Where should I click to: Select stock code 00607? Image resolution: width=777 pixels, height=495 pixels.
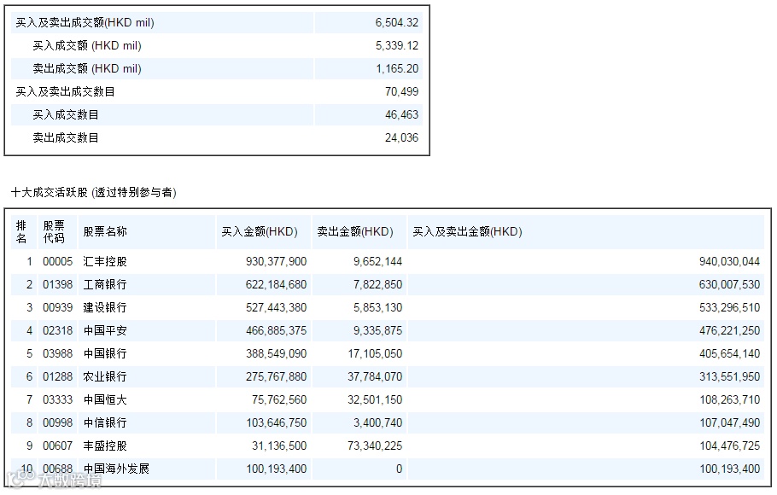(x=57, y=446)
